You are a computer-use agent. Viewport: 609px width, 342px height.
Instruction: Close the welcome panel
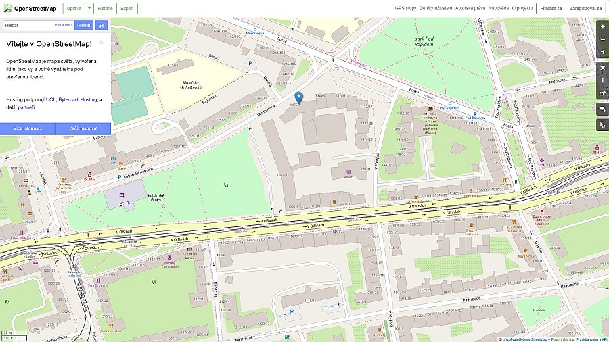coord(101,43)
